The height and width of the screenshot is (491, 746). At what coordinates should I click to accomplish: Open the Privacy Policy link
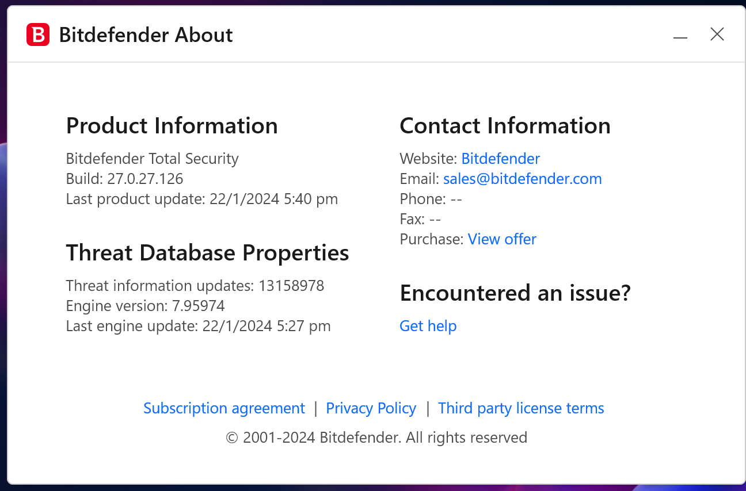[x=371, y=408]
